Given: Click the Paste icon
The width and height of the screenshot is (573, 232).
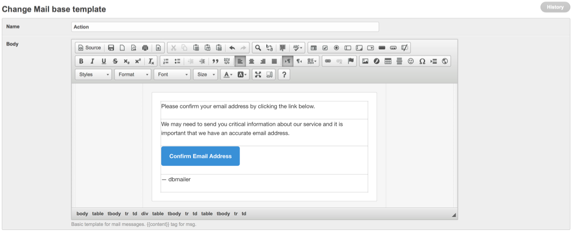Looking at the screenshot, I should click(196, 48).
